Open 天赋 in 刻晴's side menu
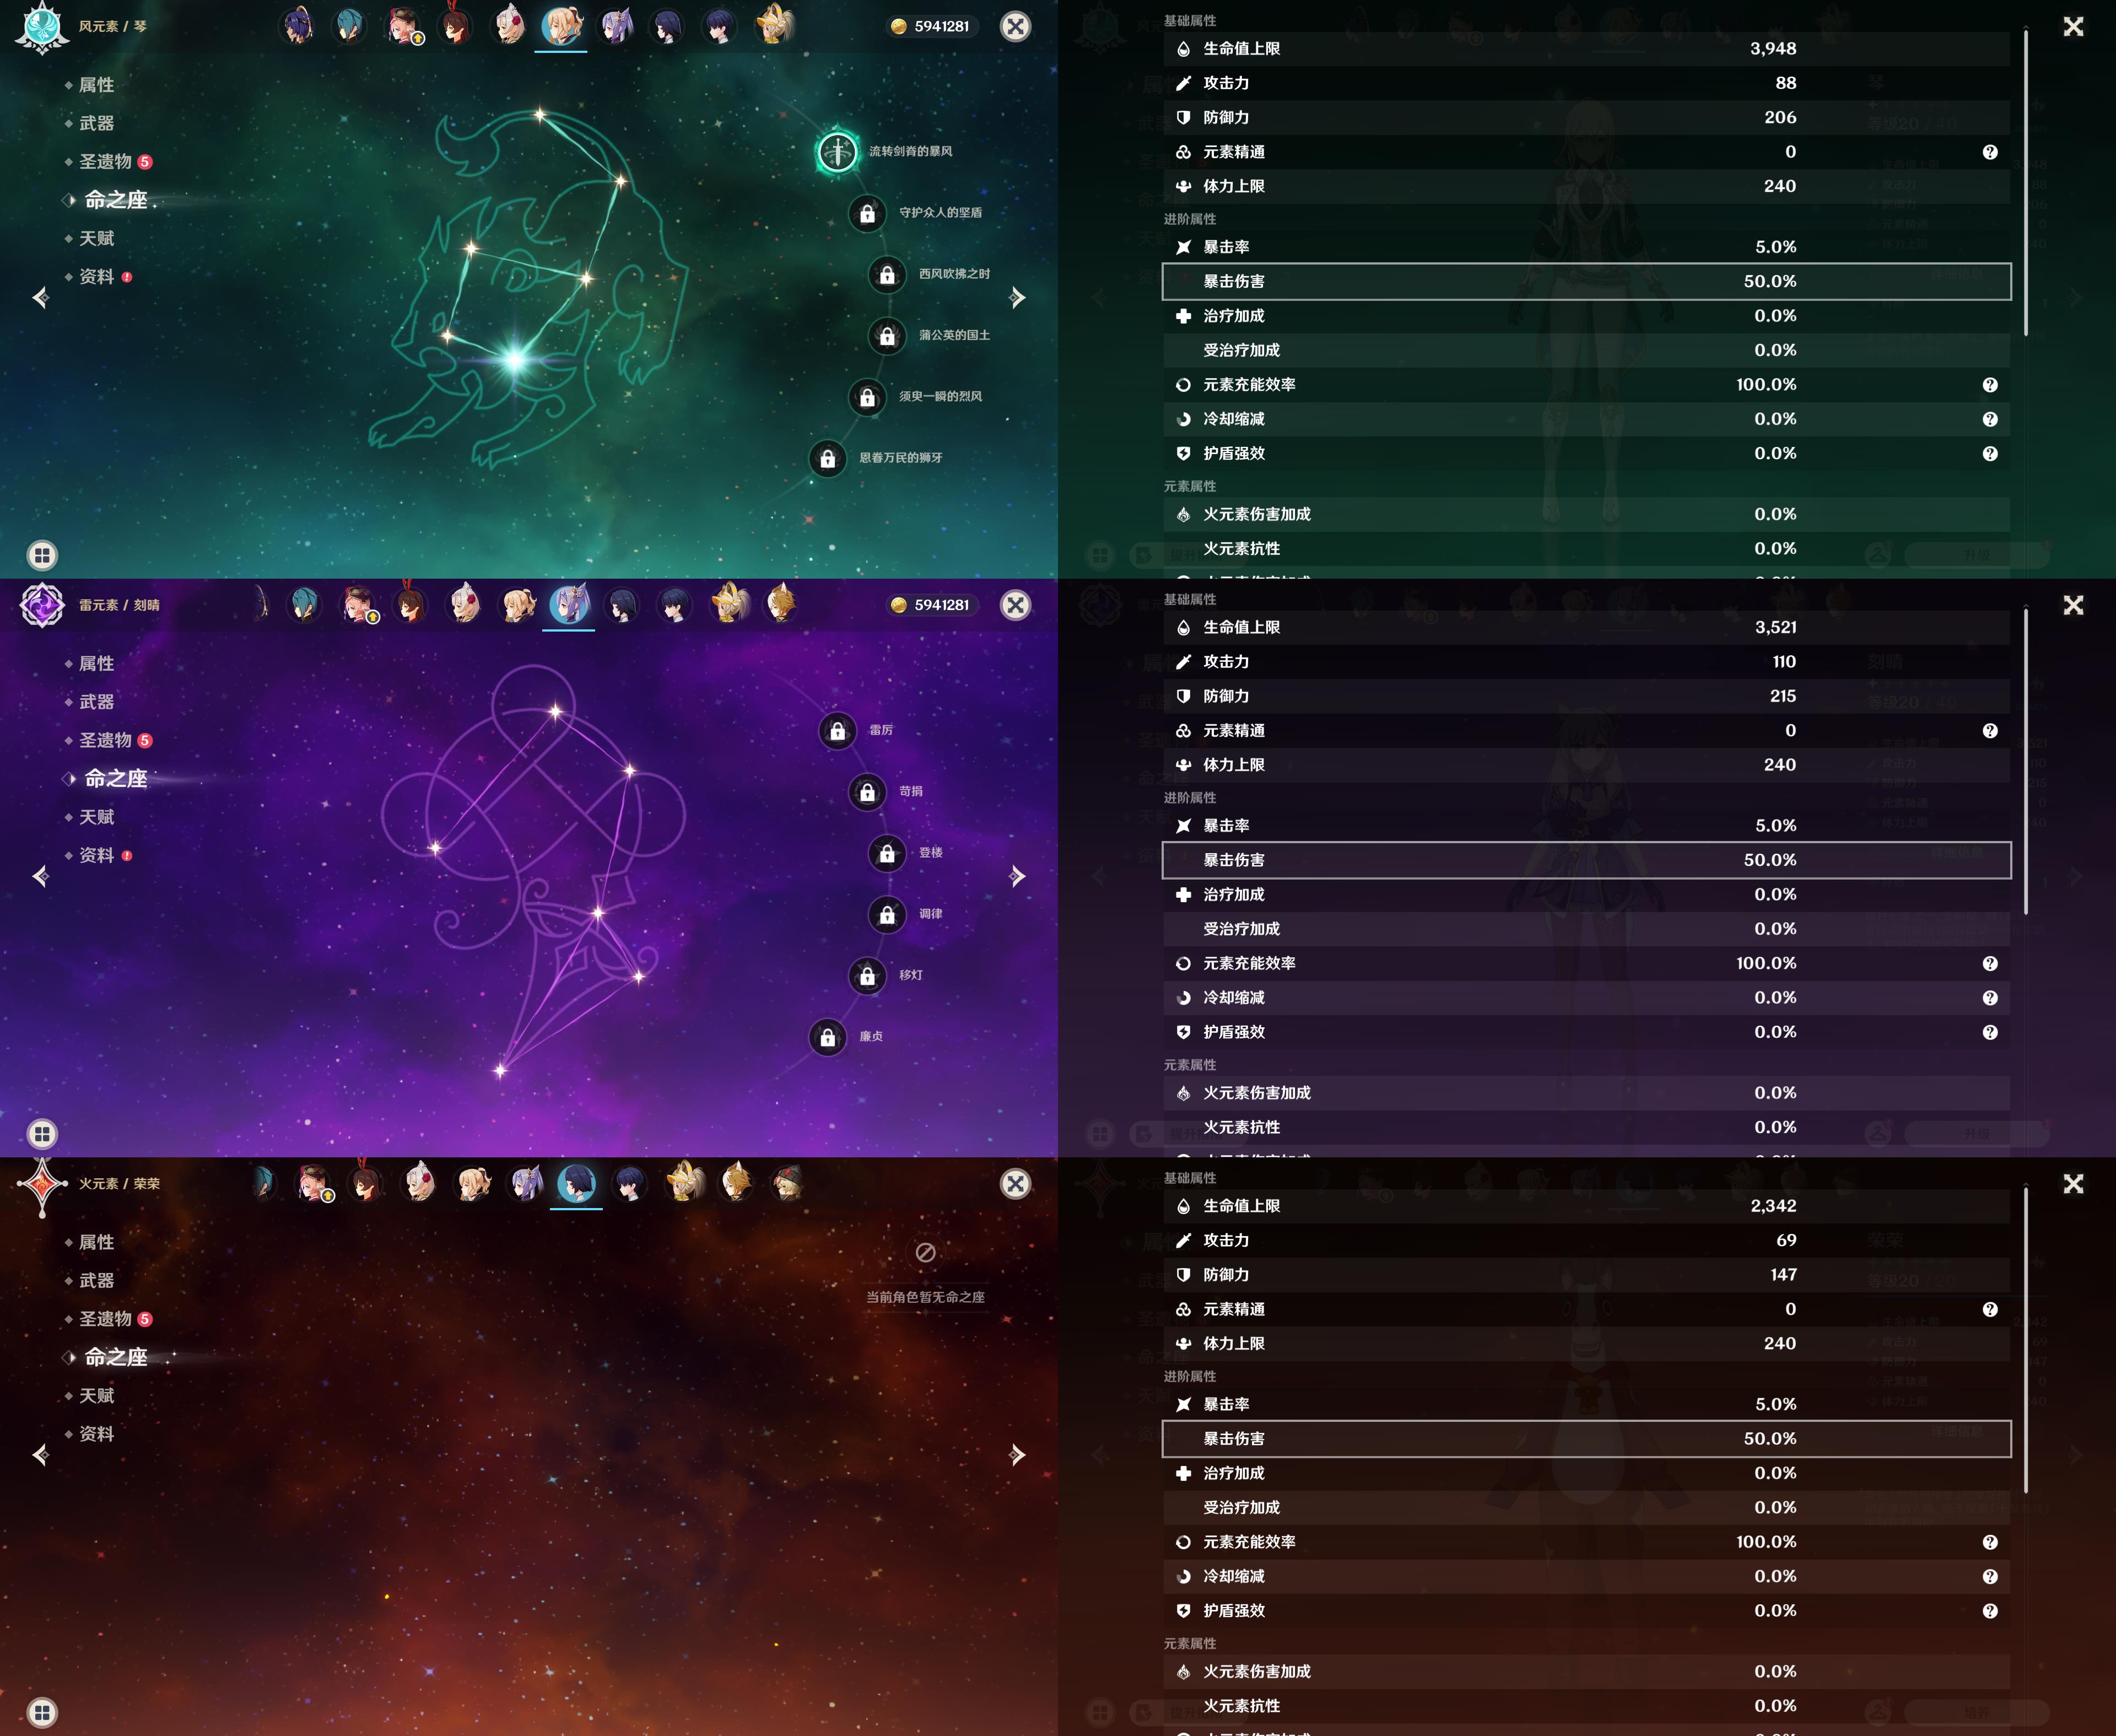 pyautogui.click(x=96, y=817)
